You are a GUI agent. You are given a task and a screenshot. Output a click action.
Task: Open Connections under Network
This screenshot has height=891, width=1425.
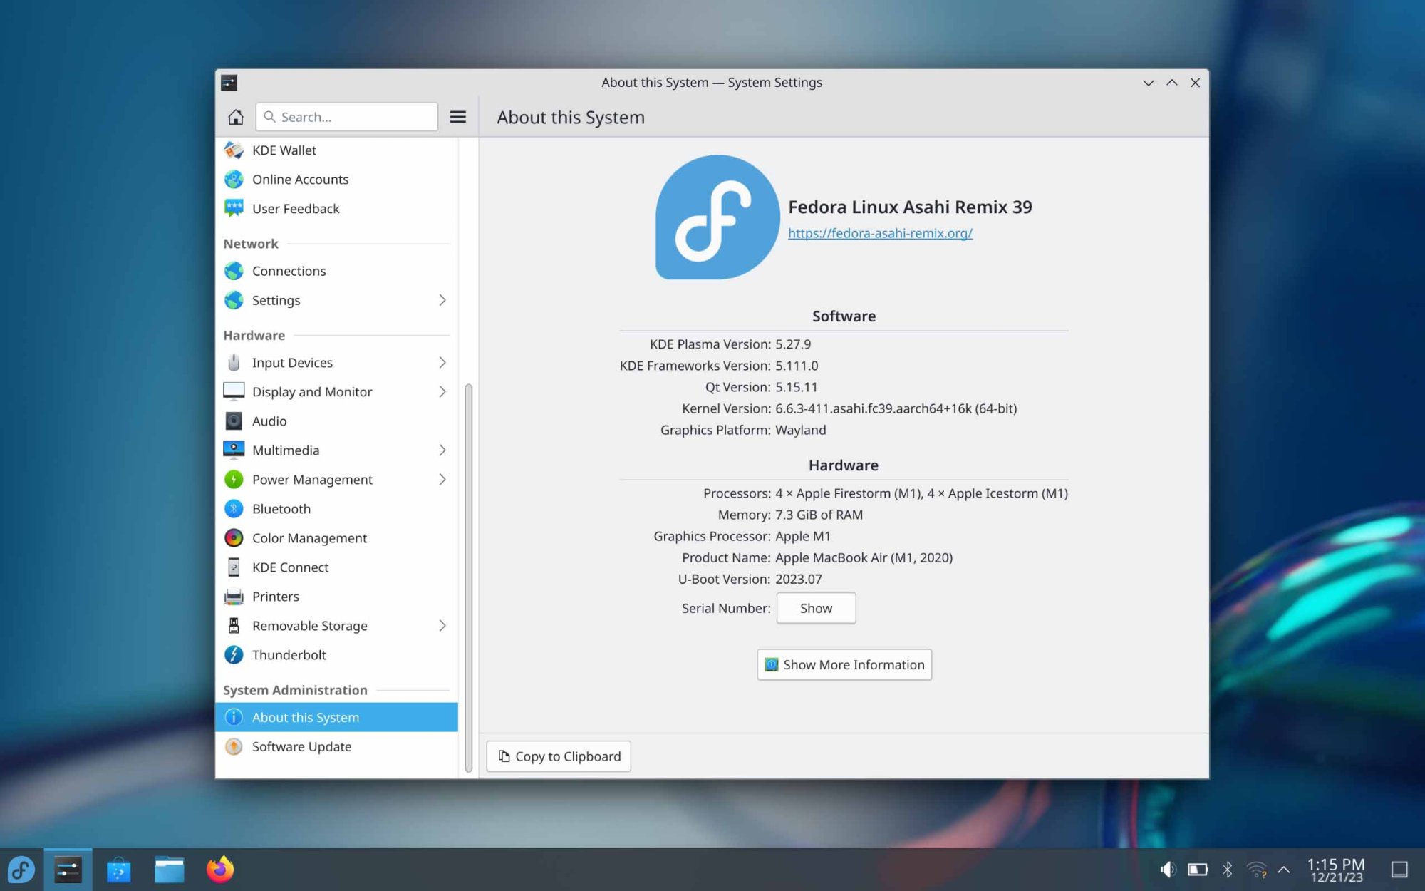click(289, 271)
